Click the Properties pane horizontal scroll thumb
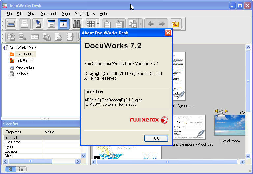Image resolution: width=253 pixels, height=174 pixels. 31,161
